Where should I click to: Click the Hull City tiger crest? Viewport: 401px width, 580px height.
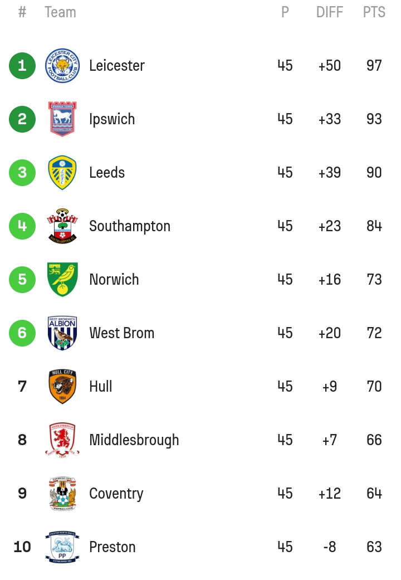62,386
